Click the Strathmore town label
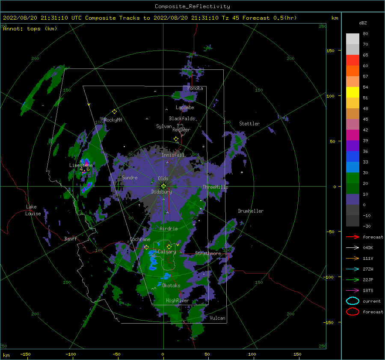This screenshot has height=360, width=385. [208, 253]
